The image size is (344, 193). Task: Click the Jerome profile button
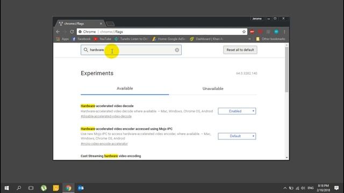[x=257, y=19]
